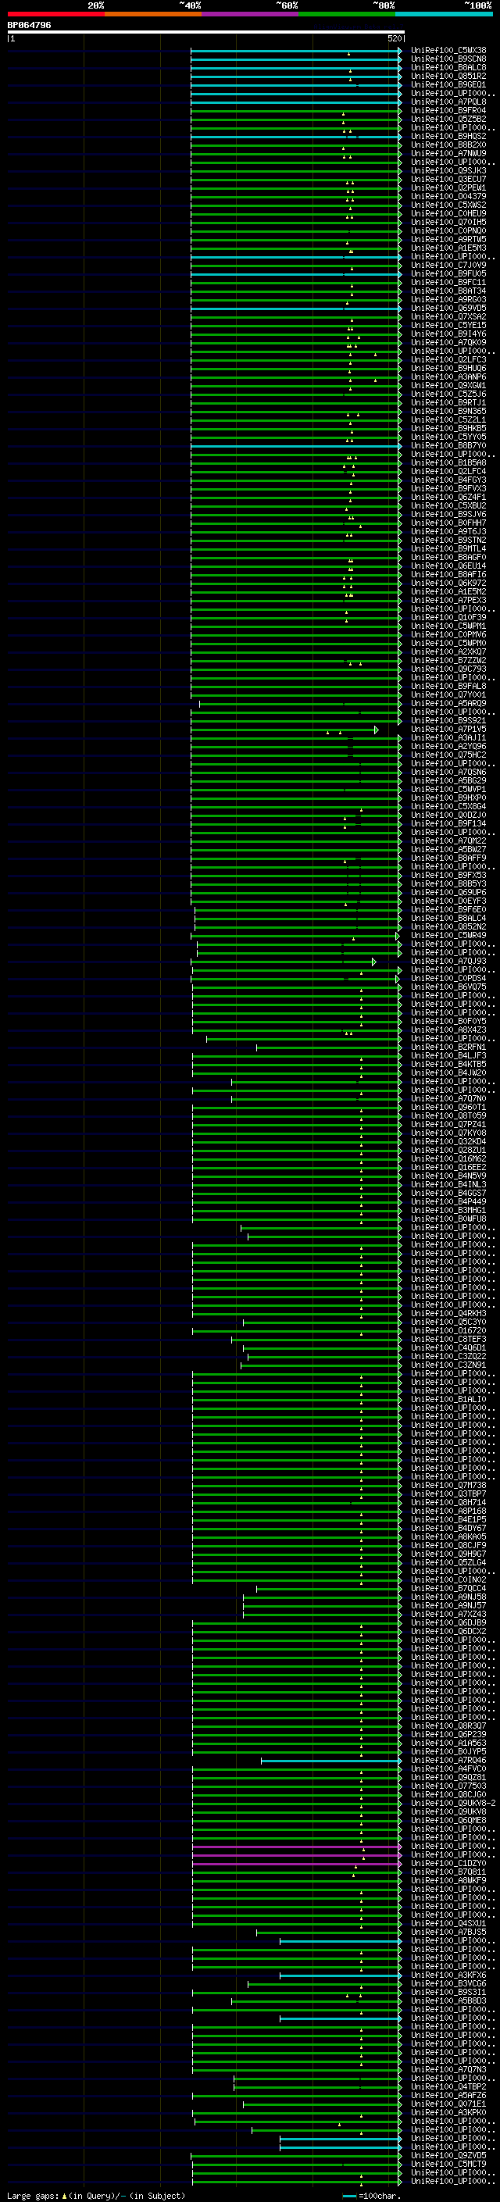Image resolution: width=500 pixels, height=2202 pixels.
Task: Select the UniRef100_B3MHG1 label
Action: click(x=448, y=1211)
